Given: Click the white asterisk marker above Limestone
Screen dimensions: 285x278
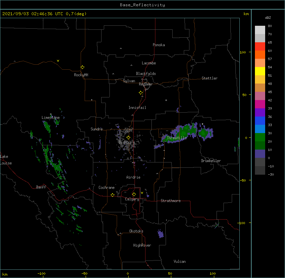Looking at the screenshot, I should click(x=51, y=114).
